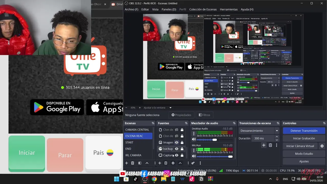Viewport: 327px width, 184px height.
Task: Add a scene transition plus icon
Action: (x=264, y=145)
